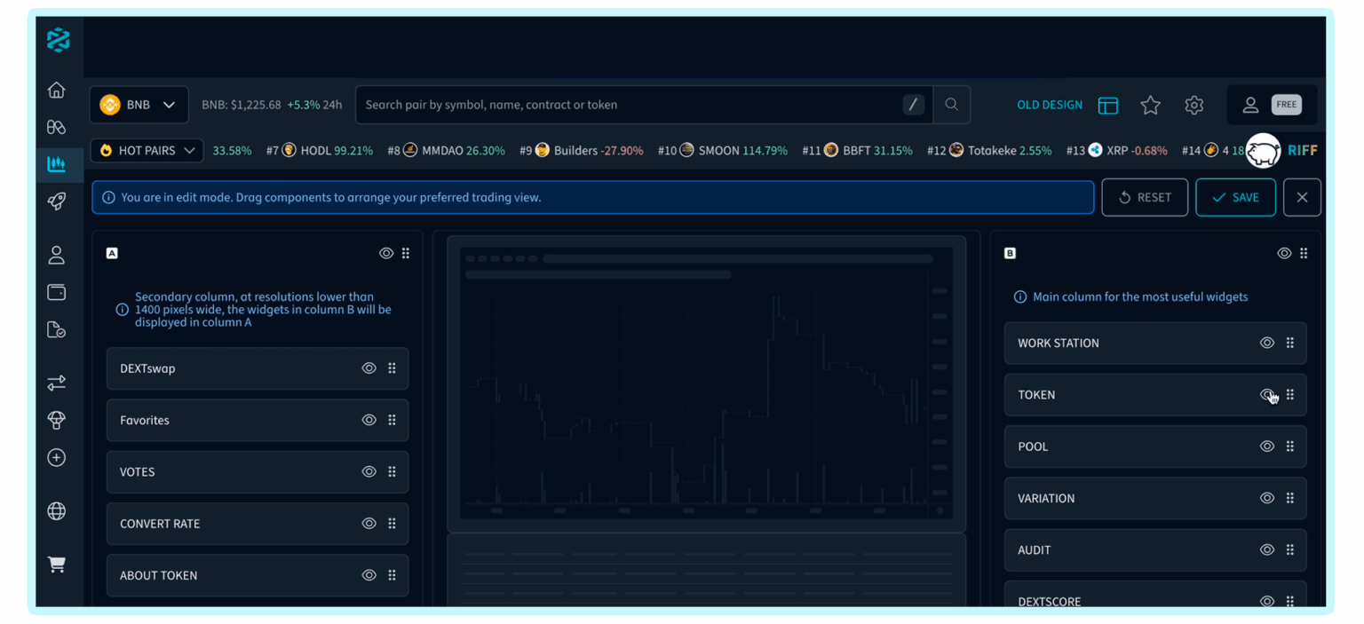Hide the Favorites widget
The height and width of the screenshot is (624, 1364).
click(369, 420)
